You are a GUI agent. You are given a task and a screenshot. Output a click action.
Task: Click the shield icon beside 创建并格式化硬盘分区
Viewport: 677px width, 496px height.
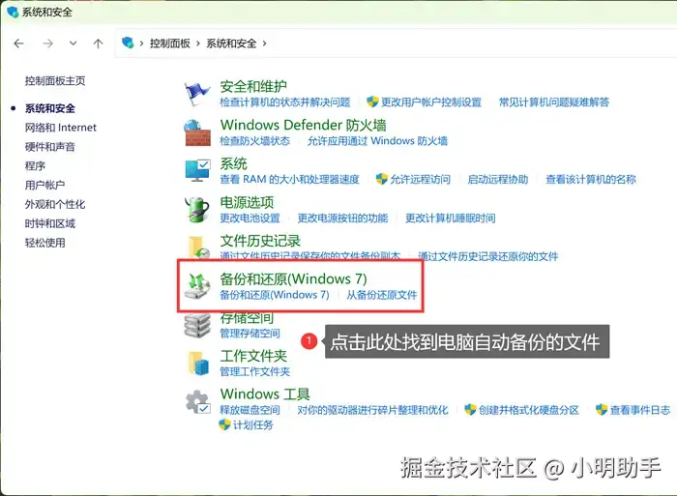point(470,409)
